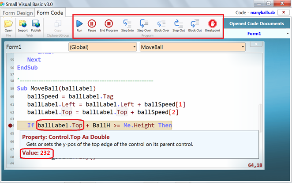The height and width of the screenshot is (183, 292).
Task: Click the Small Visual Basic title bar logo
Action: 2,4
